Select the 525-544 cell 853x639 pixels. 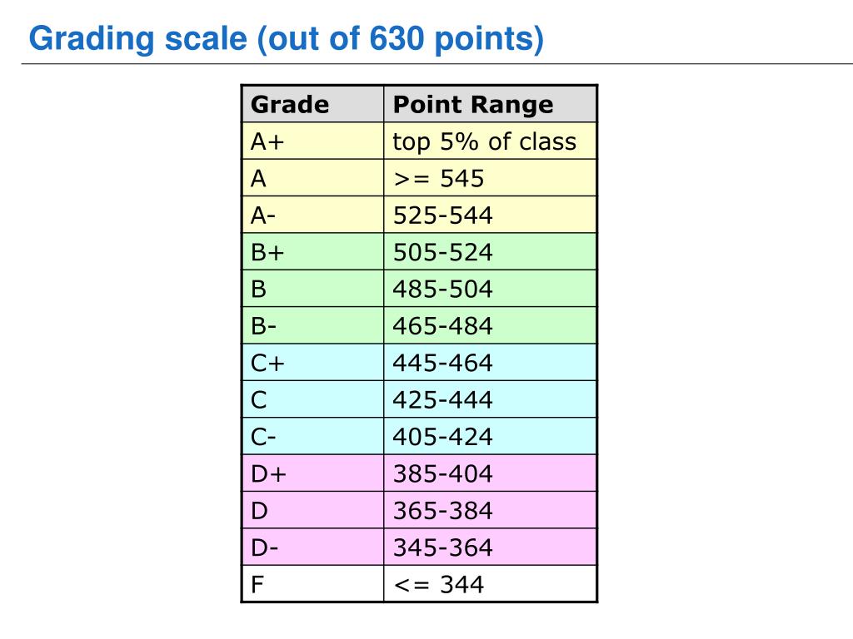(490, 215)
